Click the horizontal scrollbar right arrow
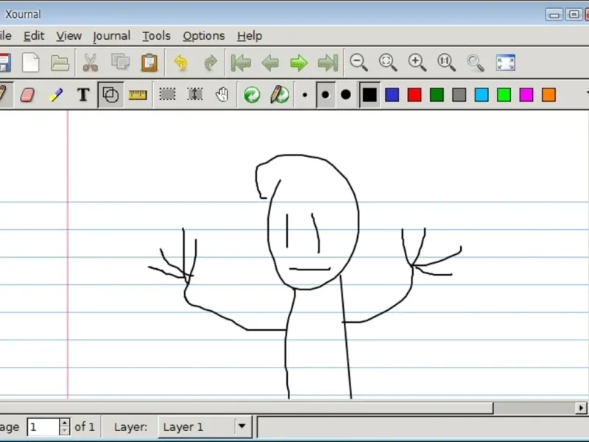This screenshot has height=442, width=589. point(581,408)
